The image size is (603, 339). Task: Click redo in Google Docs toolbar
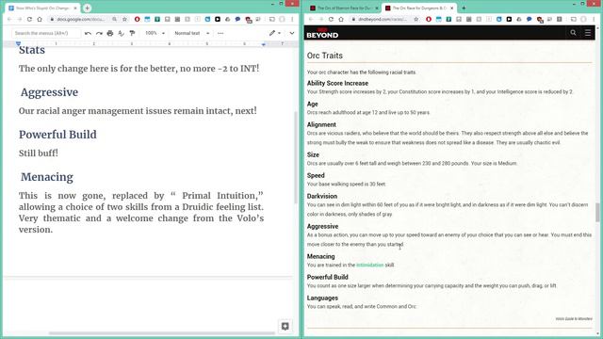[x=99, y=34]
